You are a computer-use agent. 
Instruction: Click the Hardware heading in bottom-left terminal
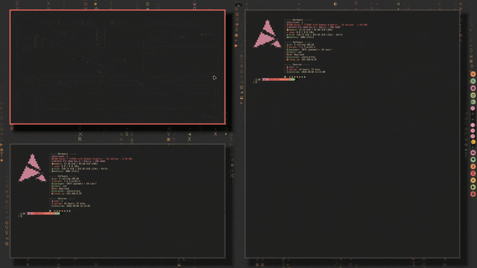pos(63,154)
